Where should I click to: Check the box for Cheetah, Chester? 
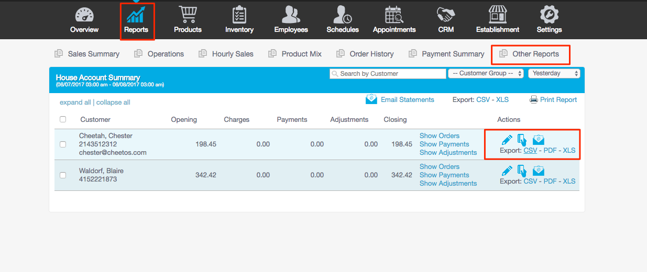coord(63,144)
